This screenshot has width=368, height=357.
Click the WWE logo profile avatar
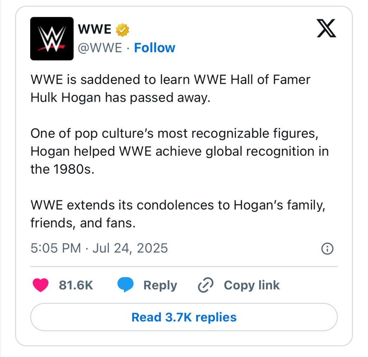[x=52, y=38]
